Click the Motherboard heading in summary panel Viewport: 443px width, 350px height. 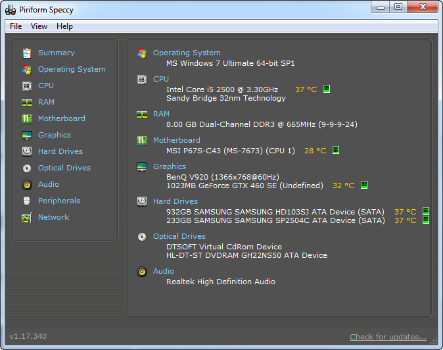(177, 140)
